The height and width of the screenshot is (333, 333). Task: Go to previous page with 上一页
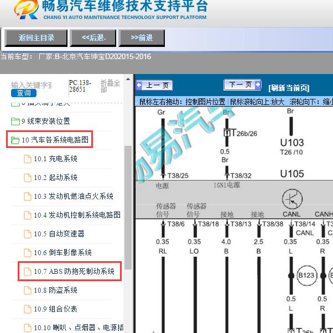(x=154, y=86)
